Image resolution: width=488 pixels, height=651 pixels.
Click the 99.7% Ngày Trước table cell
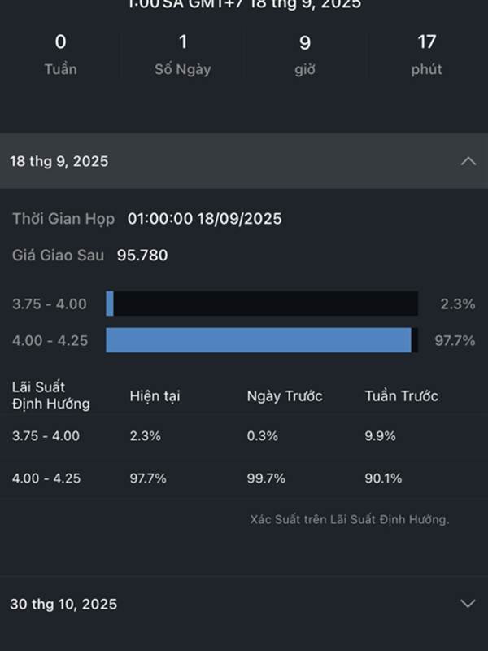266,478
